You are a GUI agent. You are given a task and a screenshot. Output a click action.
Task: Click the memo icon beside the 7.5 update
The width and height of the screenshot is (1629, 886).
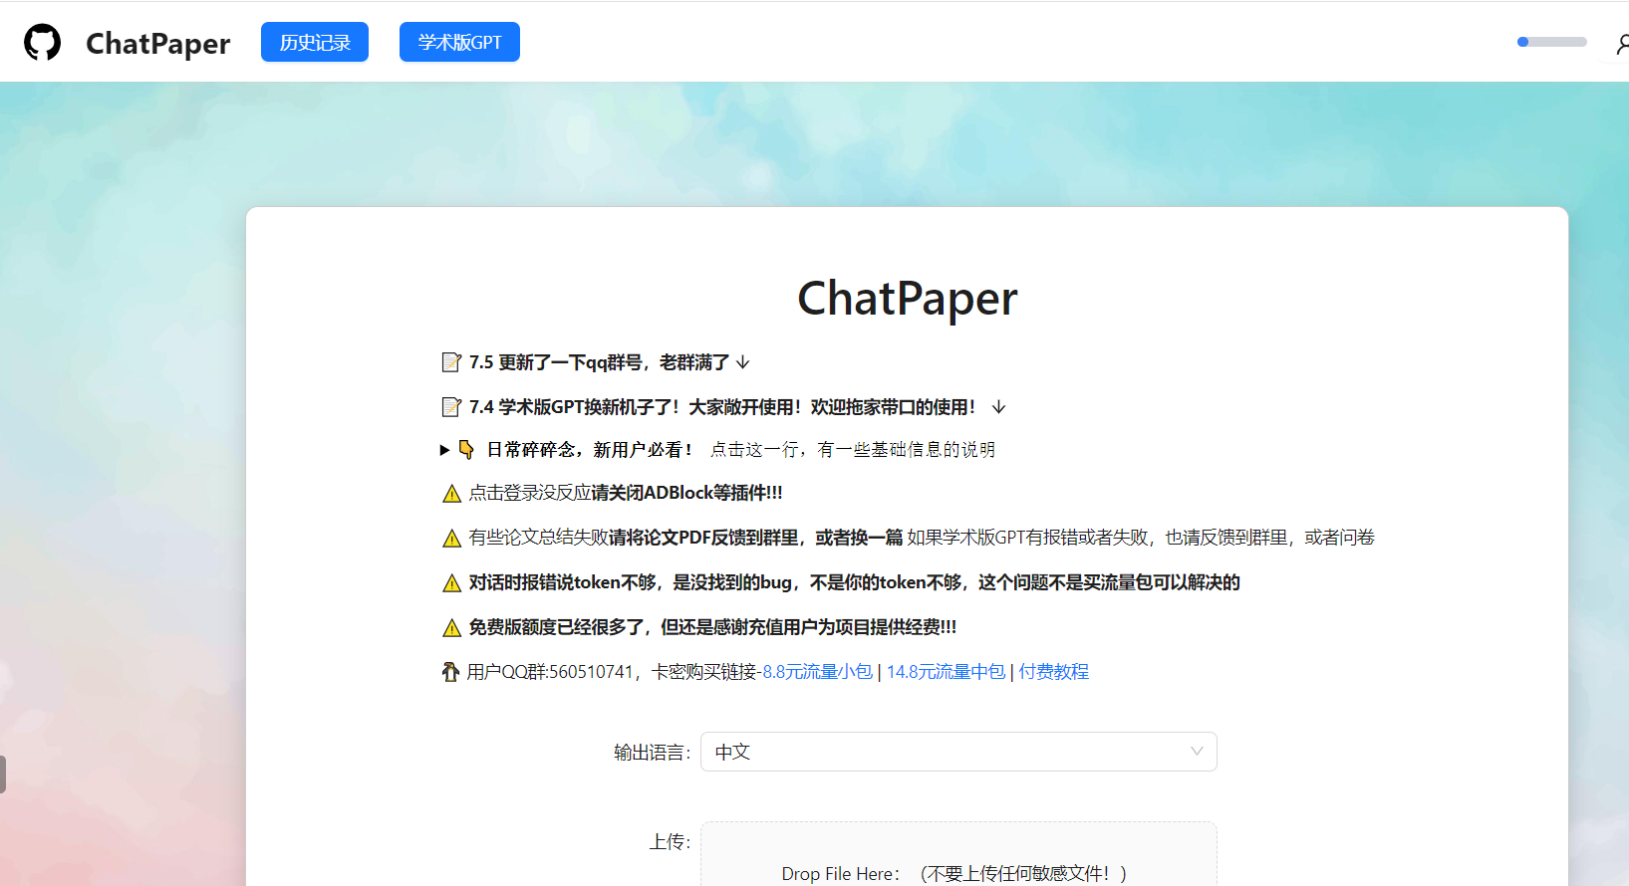coord(451,362)
